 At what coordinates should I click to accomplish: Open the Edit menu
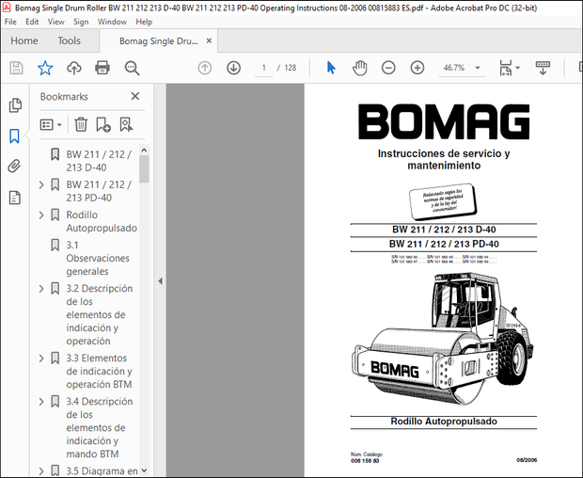[x=32, y=22]
